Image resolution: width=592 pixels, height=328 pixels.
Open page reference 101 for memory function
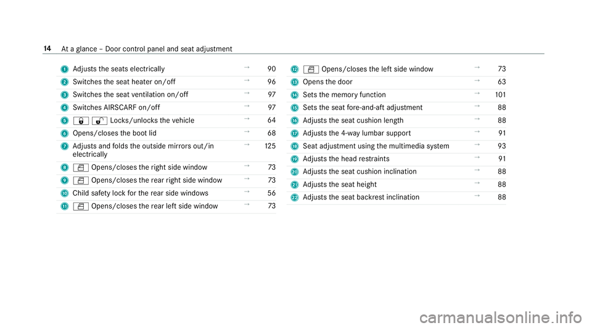(x=500, y=95)
